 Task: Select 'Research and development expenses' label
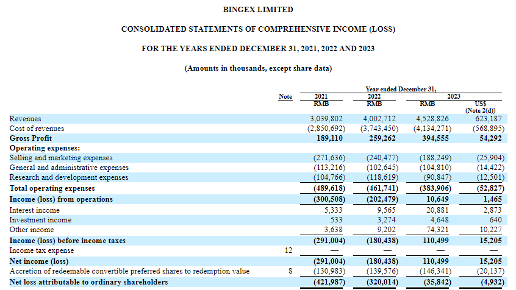[69, 177]
